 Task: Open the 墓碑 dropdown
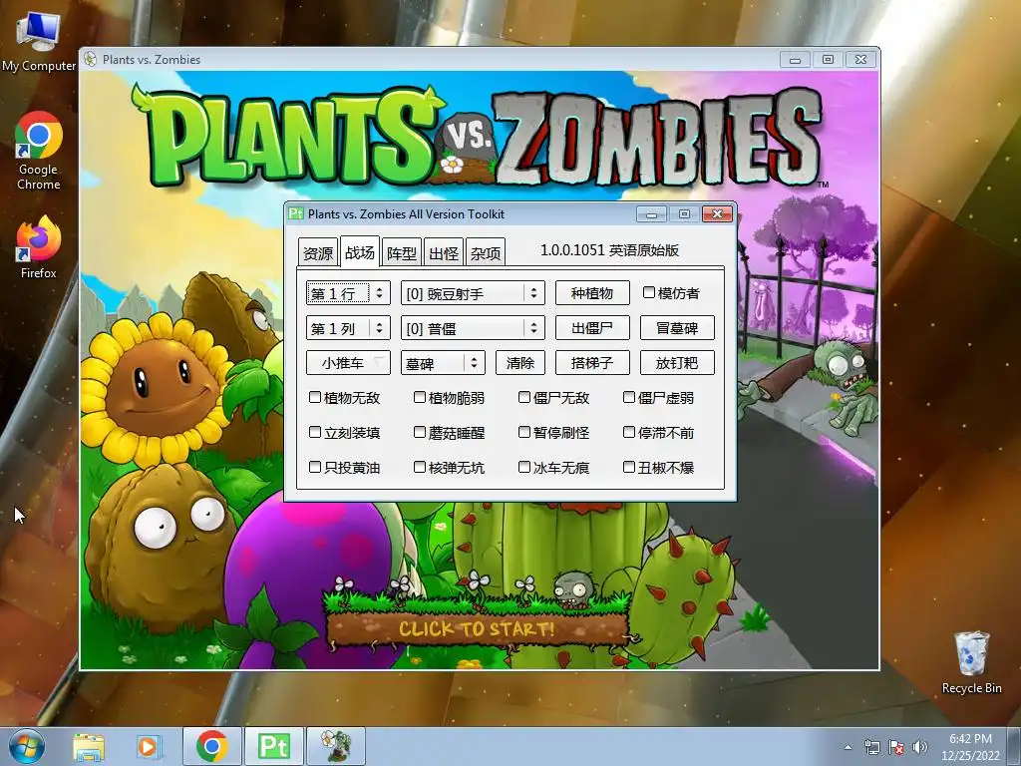click(443, 363)
